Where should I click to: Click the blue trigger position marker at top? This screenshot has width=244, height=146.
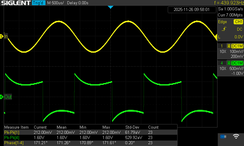click(x=111, y=7)
